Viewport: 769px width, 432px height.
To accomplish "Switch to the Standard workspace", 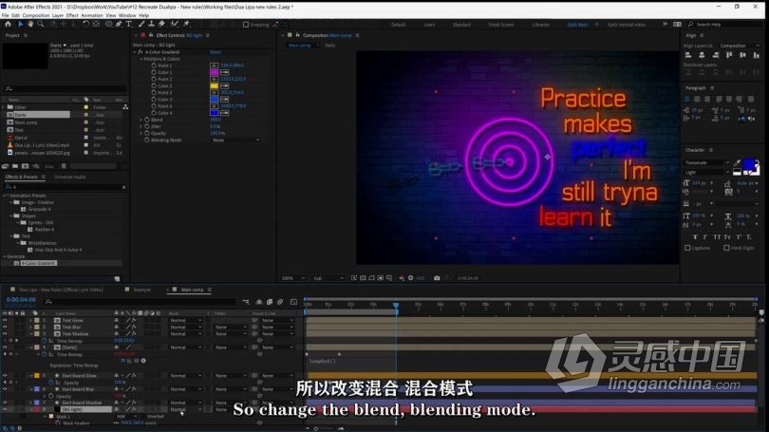I will click(x=461, y=25).
